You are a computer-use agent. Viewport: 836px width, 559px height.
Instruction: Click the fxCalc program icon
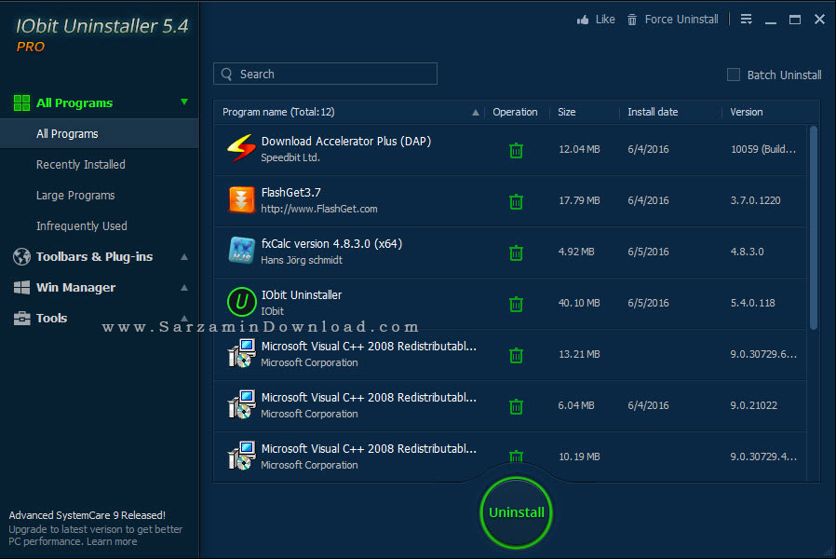[241, 251]
